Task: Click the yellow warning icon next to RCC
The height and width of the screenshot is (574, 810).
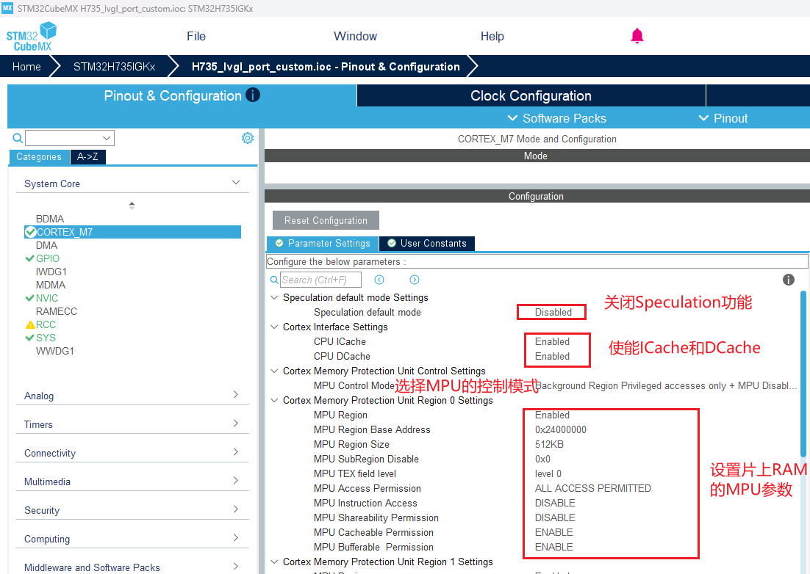Action: pos(30,325)
